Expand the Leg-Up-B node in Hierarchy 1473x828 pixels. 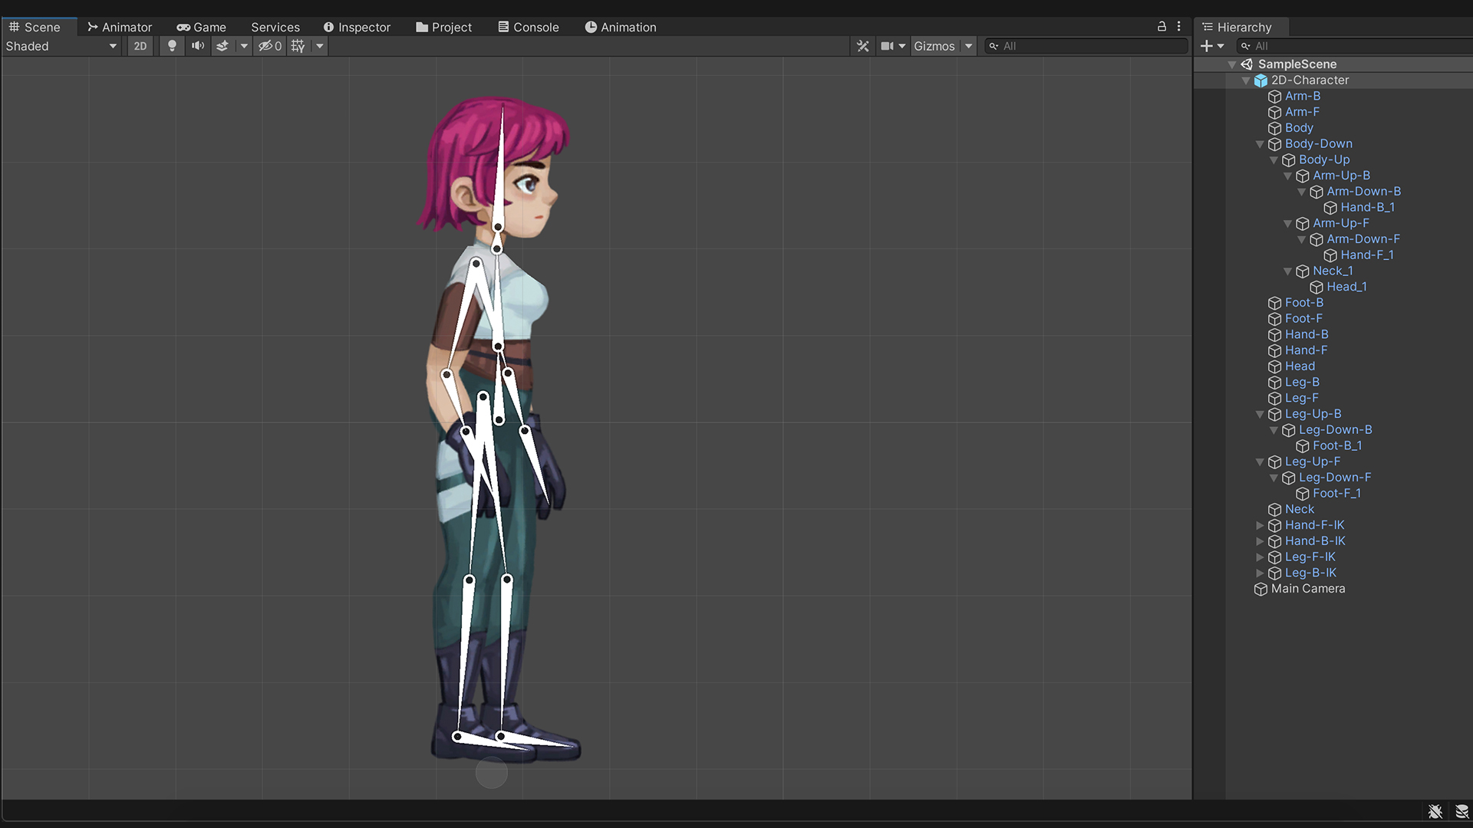click(x=1264, y=413)
